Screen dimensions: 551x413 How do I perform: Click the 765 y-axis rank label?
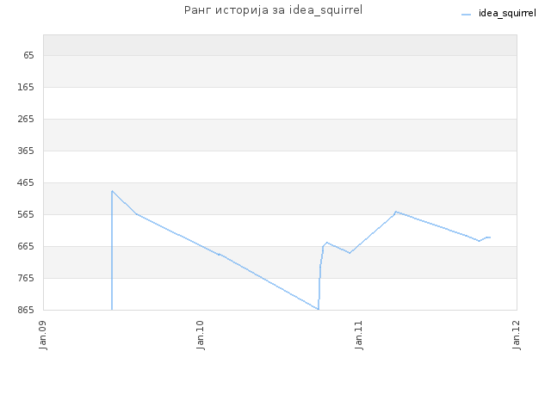tap(26, 278)
